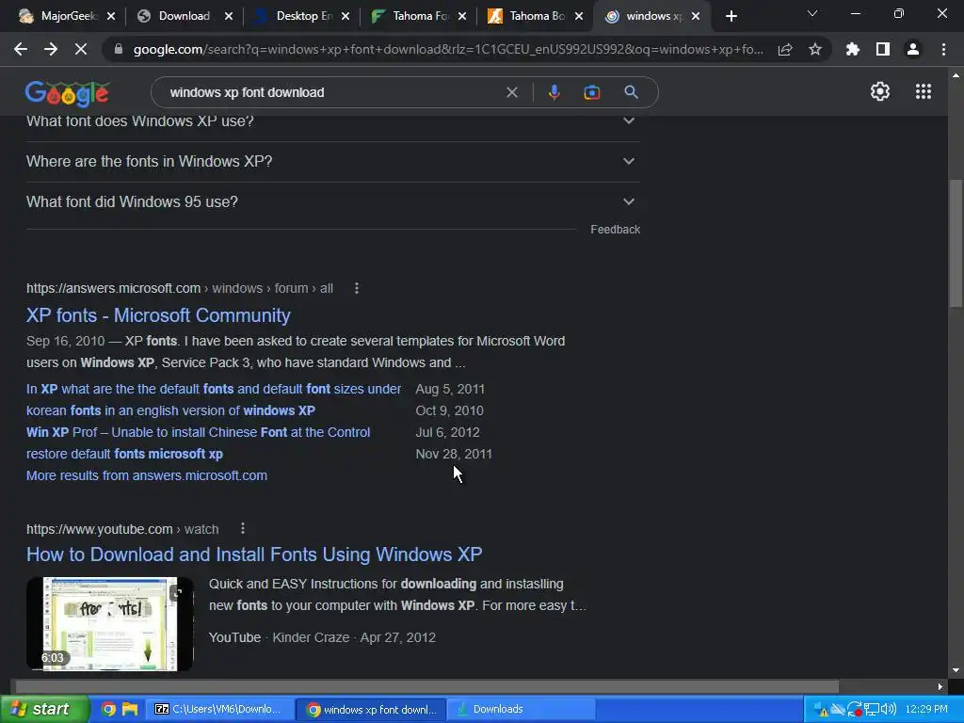Open Chrome's three-dot menu

[x=943, y=49]
